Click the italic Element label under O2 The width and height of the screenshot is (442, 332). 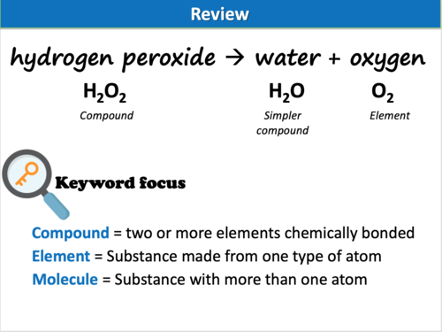pos(390,115)
